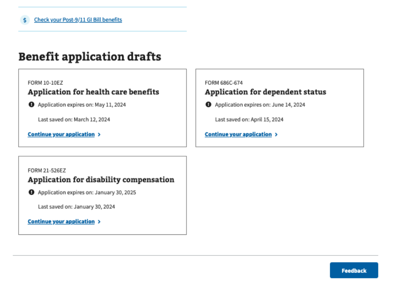
Task: Continue your disability compensation application
Action: pyautogui.click(x=61, y=221)
